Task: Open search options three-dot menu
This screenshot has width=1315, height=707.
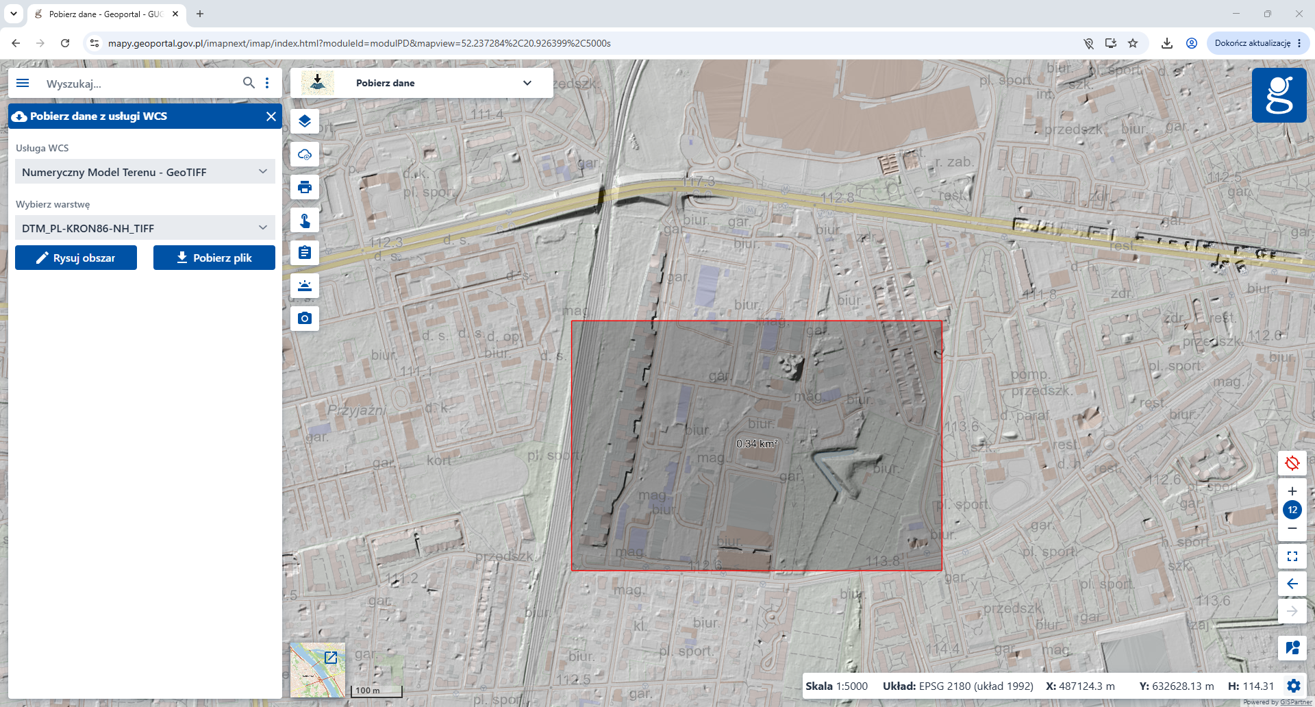Action: coord(267,83)
